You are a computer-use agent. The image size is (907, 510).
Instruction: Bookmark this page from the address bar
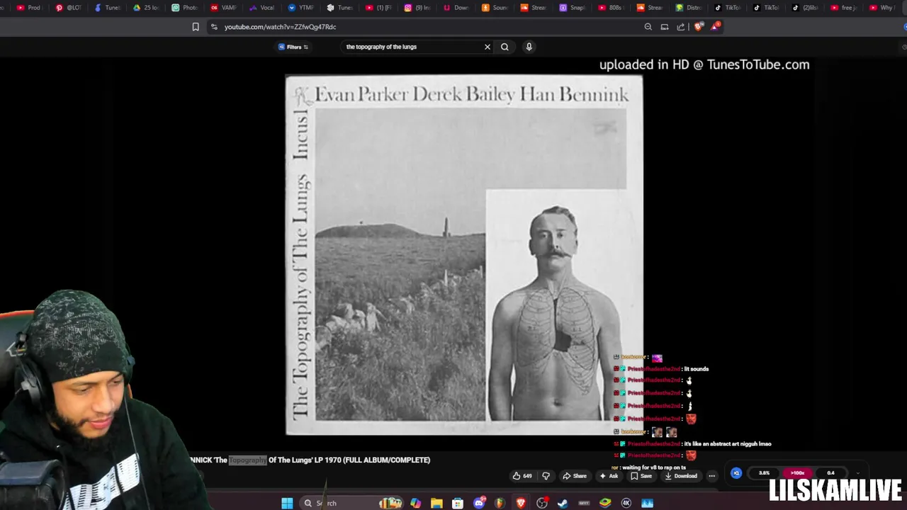point(196,27)
